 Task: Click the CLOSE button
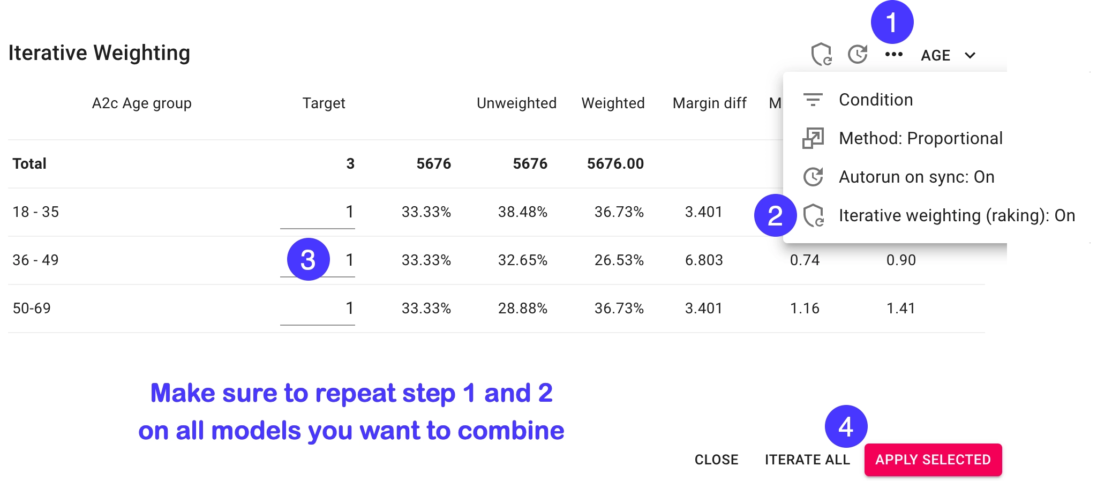[x=716, y=460]
